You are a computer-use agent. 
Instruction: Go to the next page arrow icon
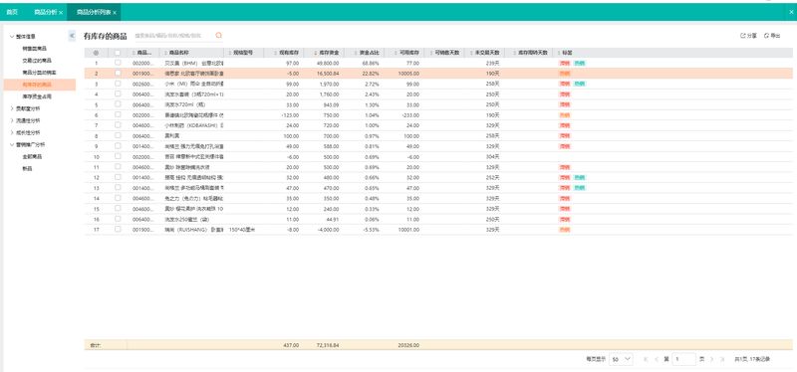[712, 359]
